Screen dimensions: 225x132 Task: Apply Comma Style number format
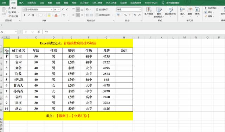pyautogui.click(x=130, y=15)
